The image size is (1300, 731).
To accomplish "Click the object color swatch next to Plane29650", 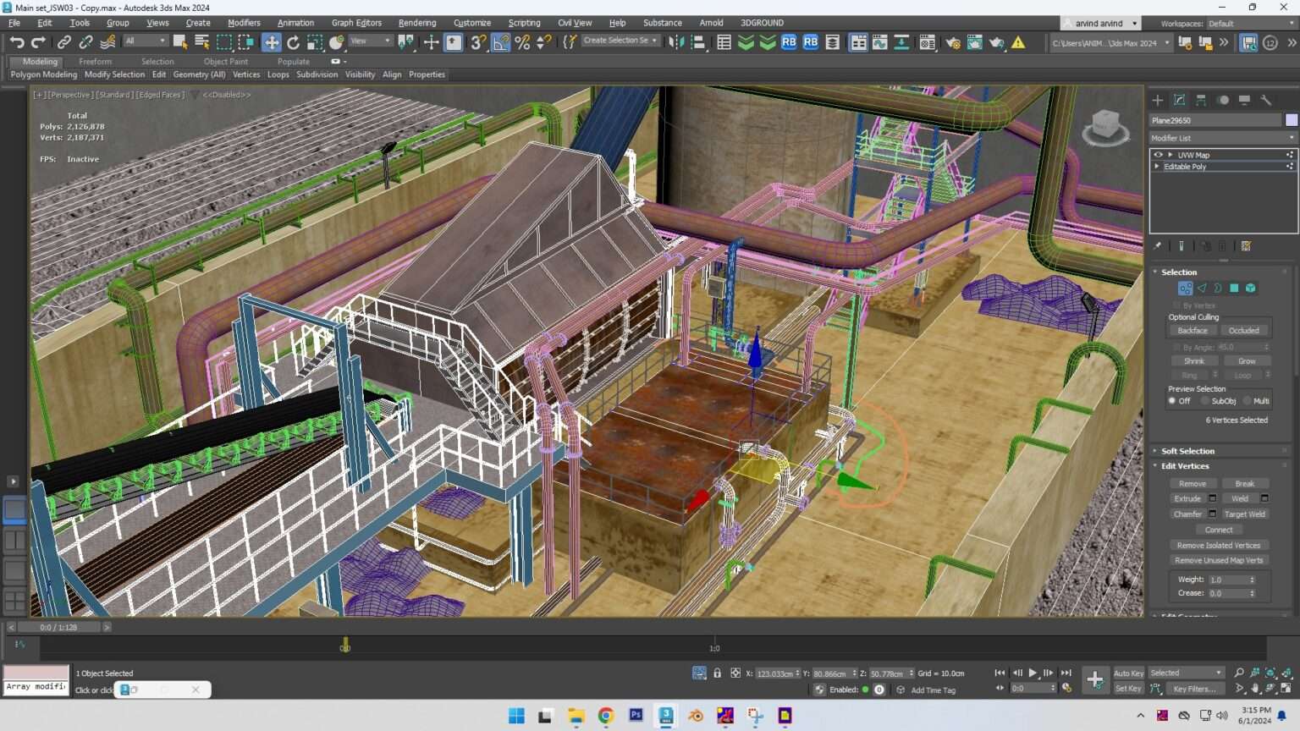I will [1292, 120].
